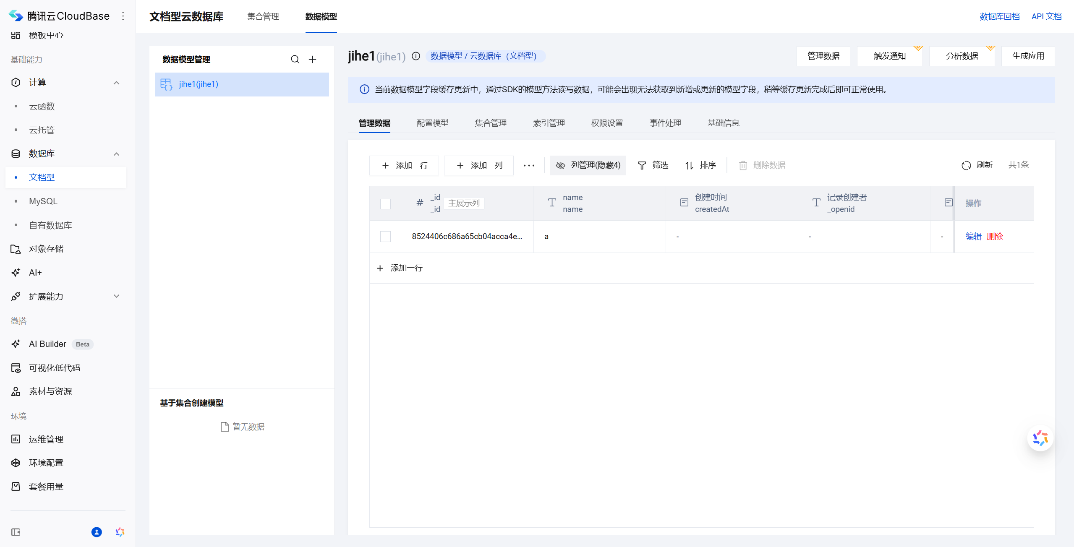Click 数据模型 / 云数据库 (文档型) tag
Screen dimensions: 1074x547
tap(486, 56)
